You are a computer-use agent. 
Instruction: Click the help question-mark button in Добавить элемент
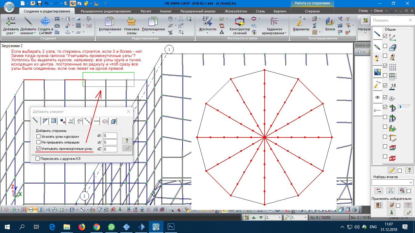(x=127, y=141)
